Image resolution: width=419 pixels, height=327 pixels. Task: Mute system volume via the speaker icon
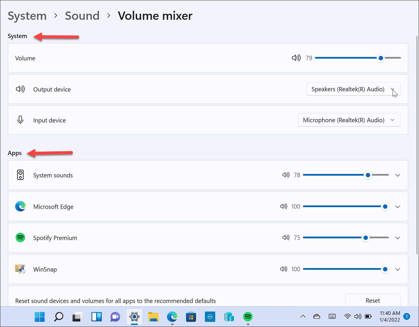[x=296, y=58]
